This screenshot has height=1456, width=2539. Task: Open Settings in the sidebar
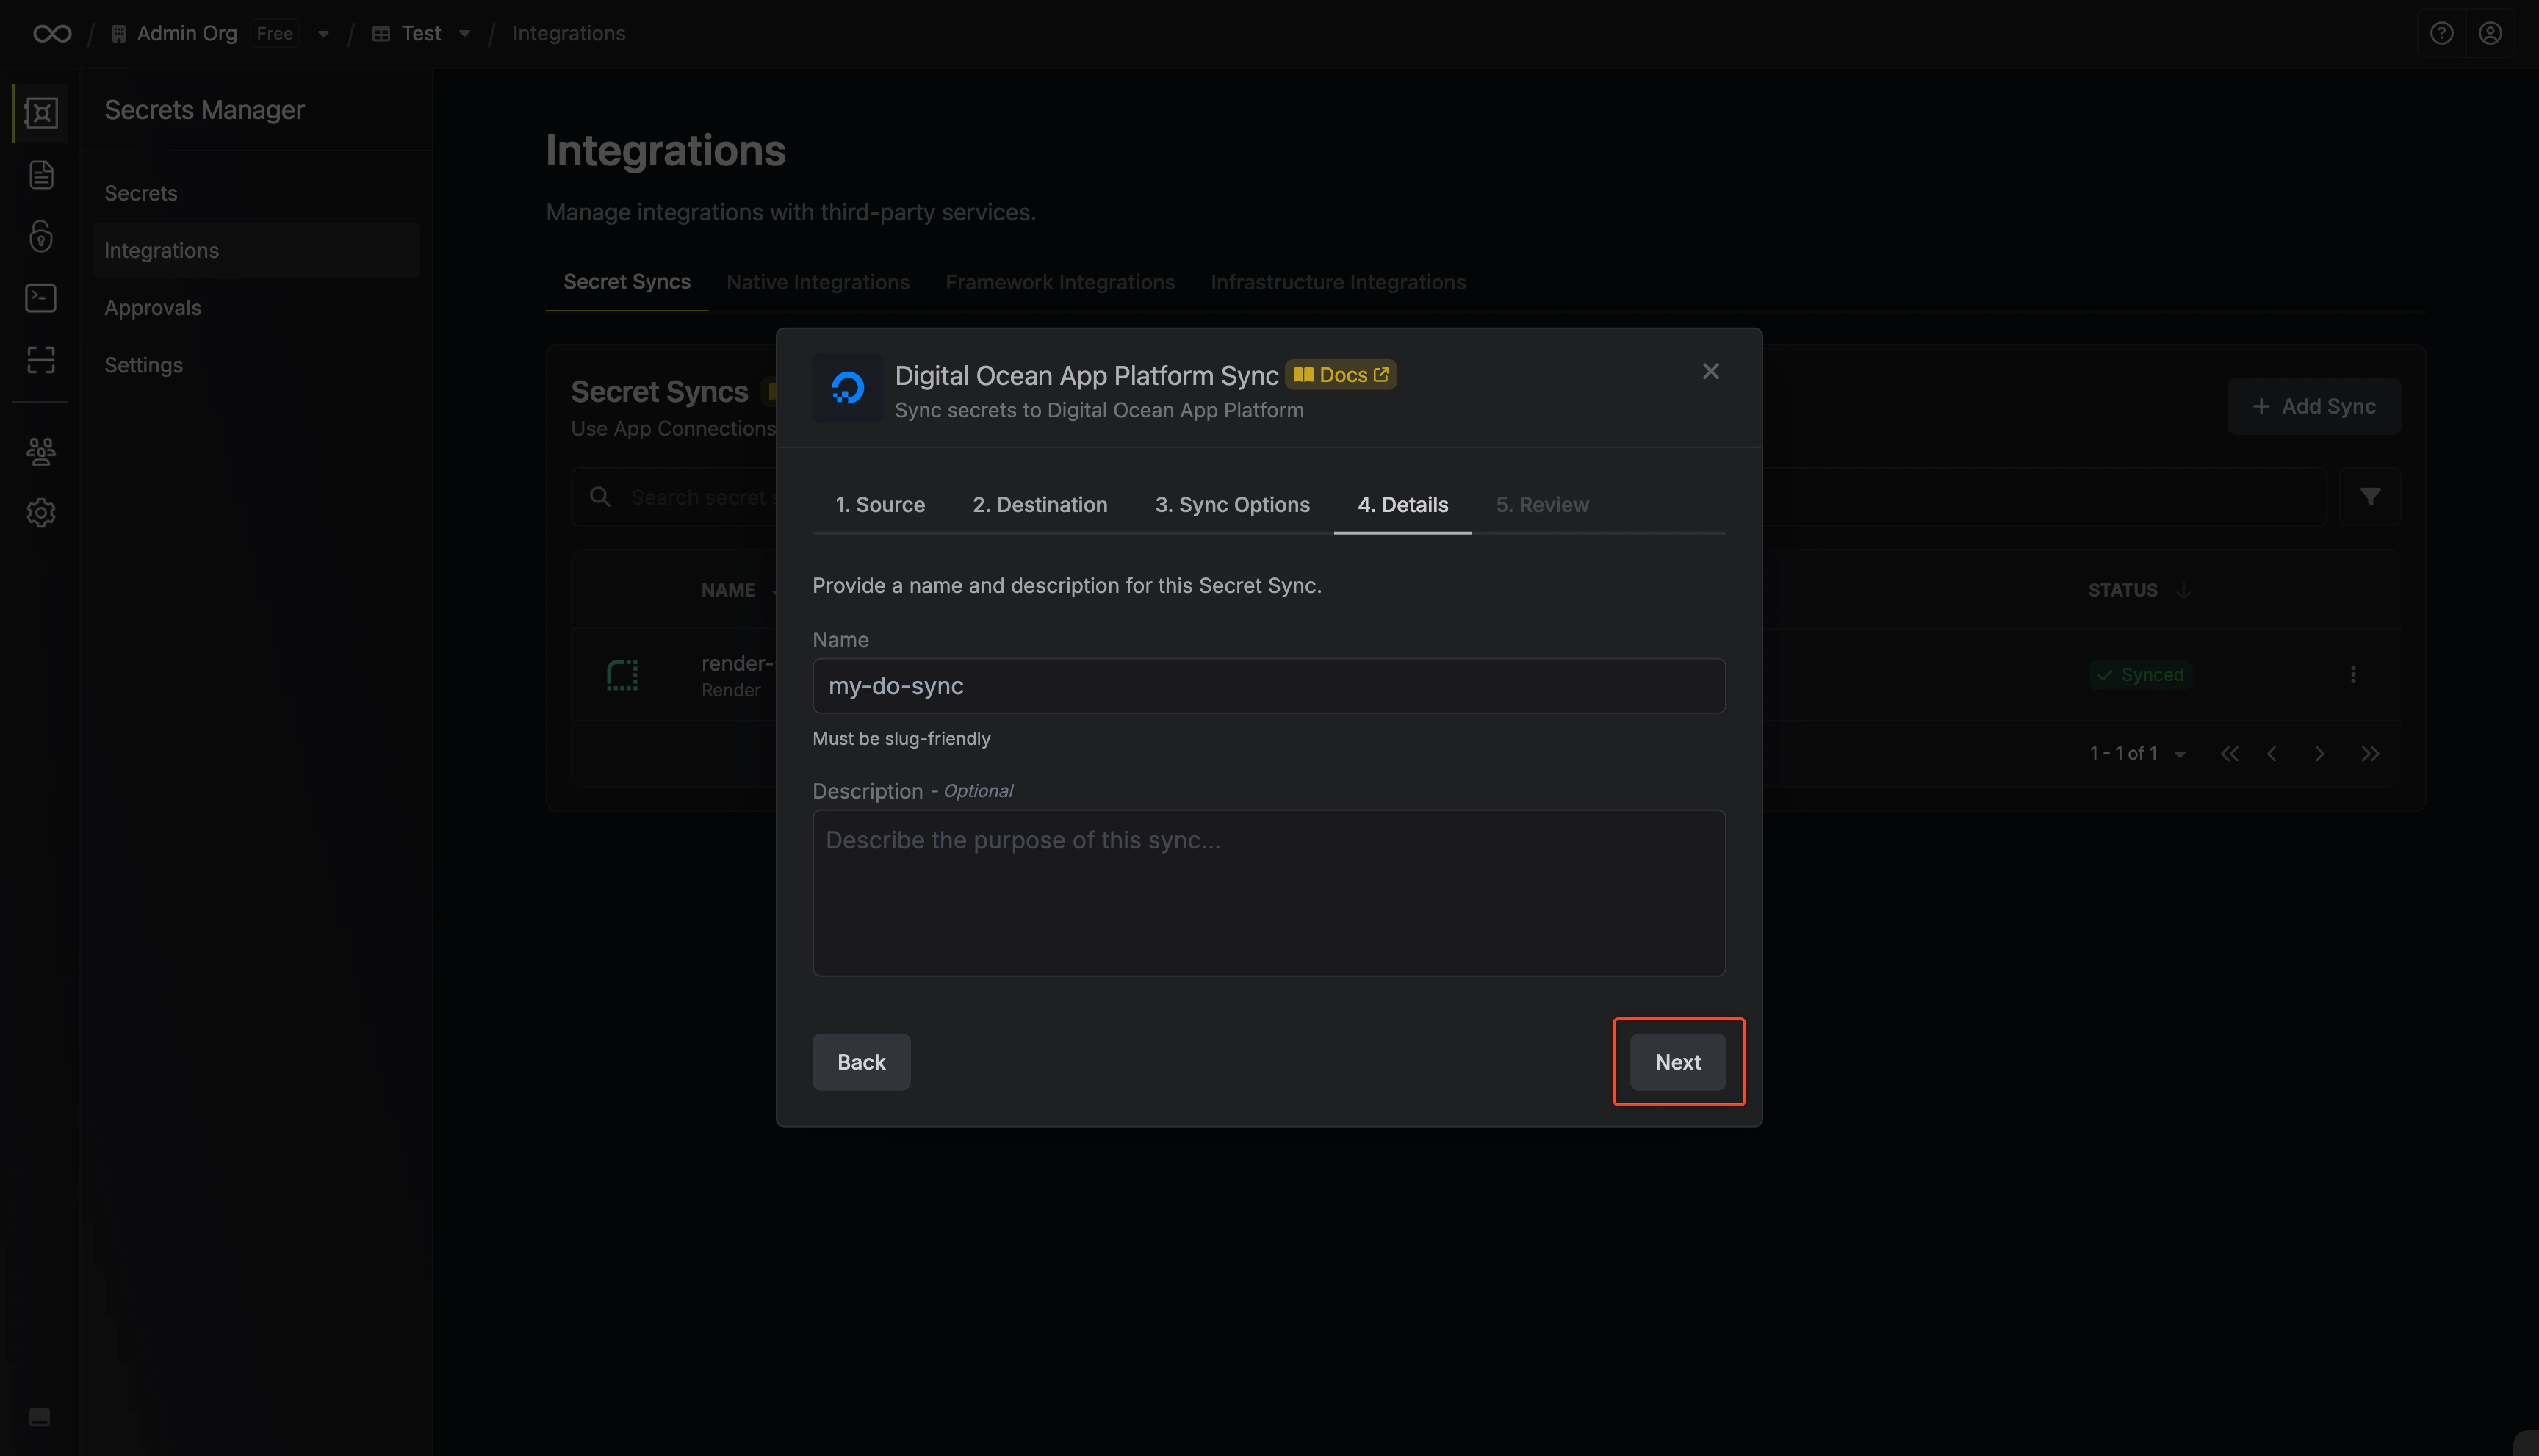pyautogui.click(x=256, y=365)
